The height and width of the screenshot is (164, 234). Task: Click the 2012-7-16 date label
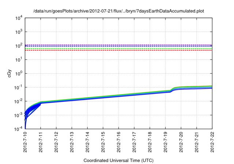(118, 142)
